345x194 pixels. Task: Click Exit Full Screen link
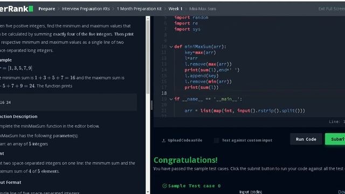pos(332,9)
